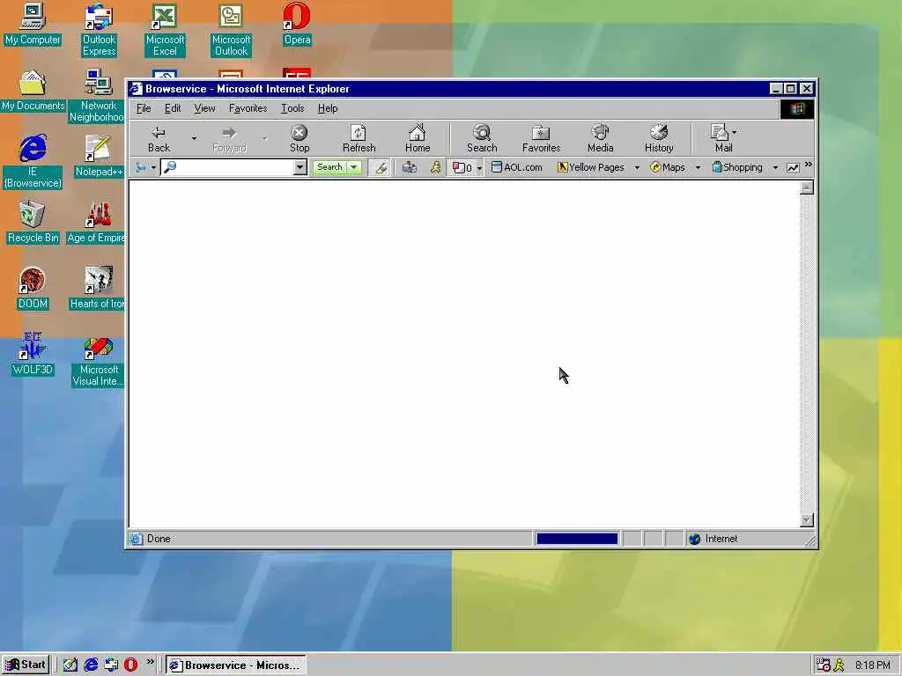Select the Microsoft Excel desktop shortcut
Image resolution: width=902 pixels, height=676 pixels.
(x=165, y=29)
